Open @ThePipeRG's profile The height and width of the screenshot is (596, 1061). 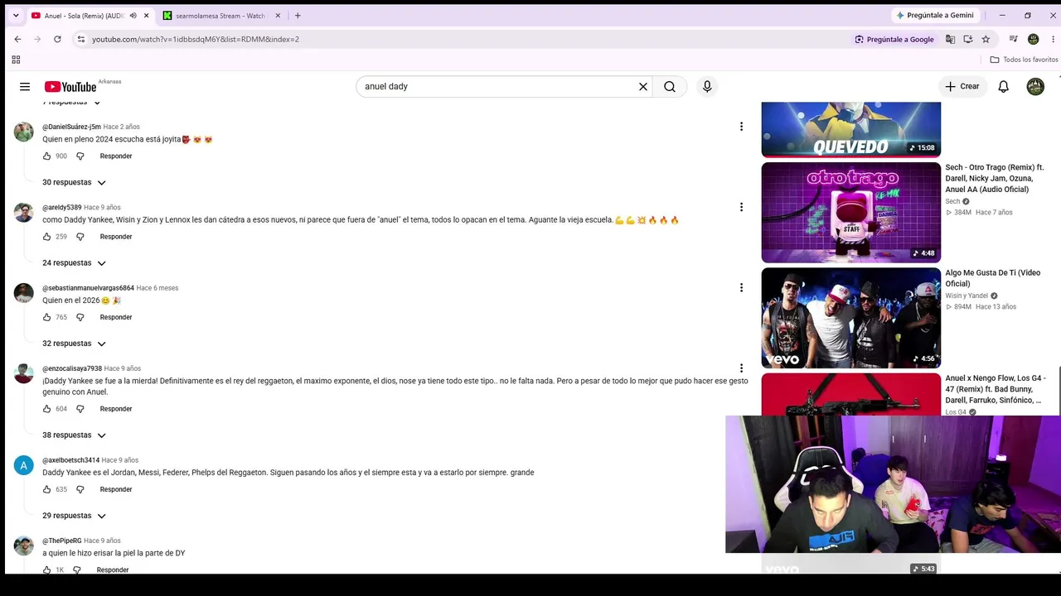point(62,541)
